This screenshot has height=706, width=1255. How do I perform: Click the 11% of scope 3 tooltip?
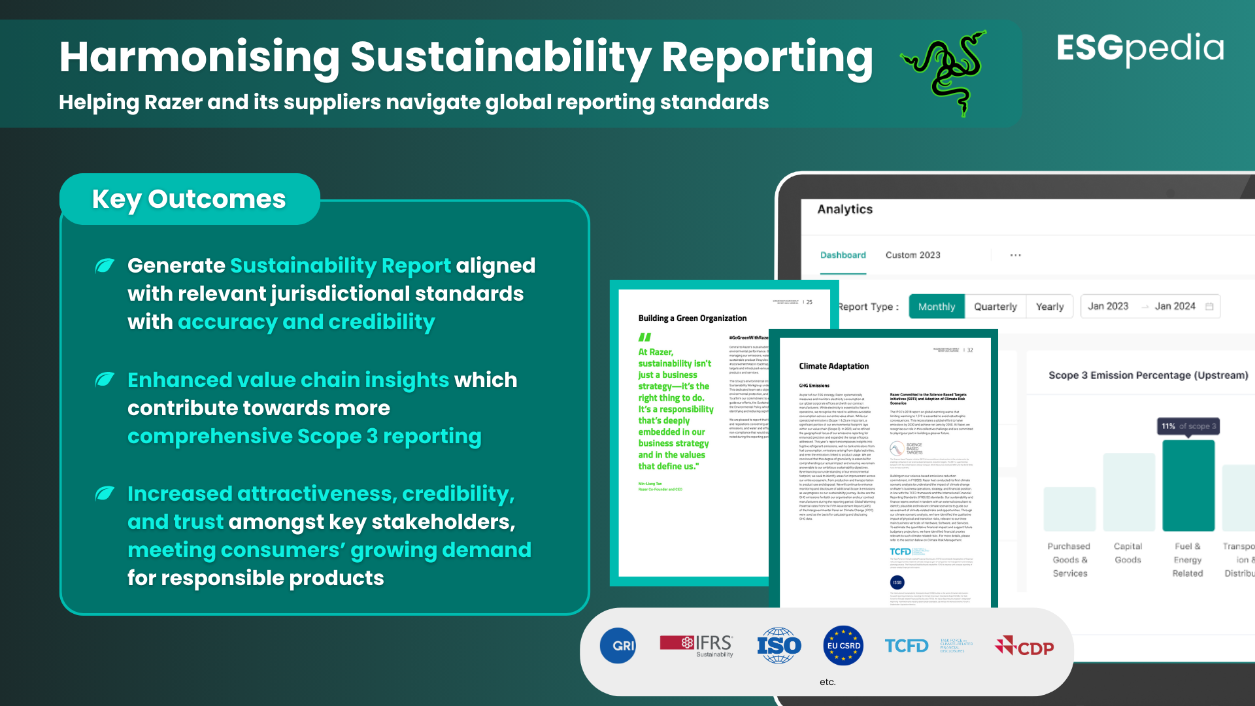1188,426
